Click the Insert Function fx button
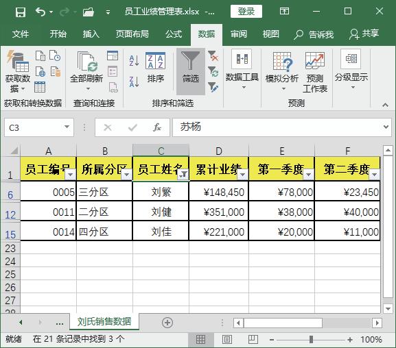 point(157,127)
